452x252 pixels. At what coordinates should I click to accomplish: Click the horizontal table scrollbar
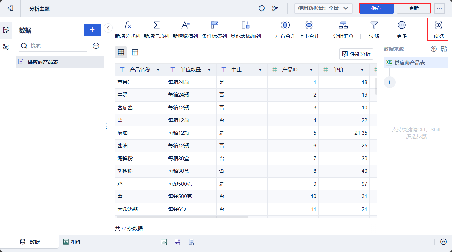coord(182,217)
